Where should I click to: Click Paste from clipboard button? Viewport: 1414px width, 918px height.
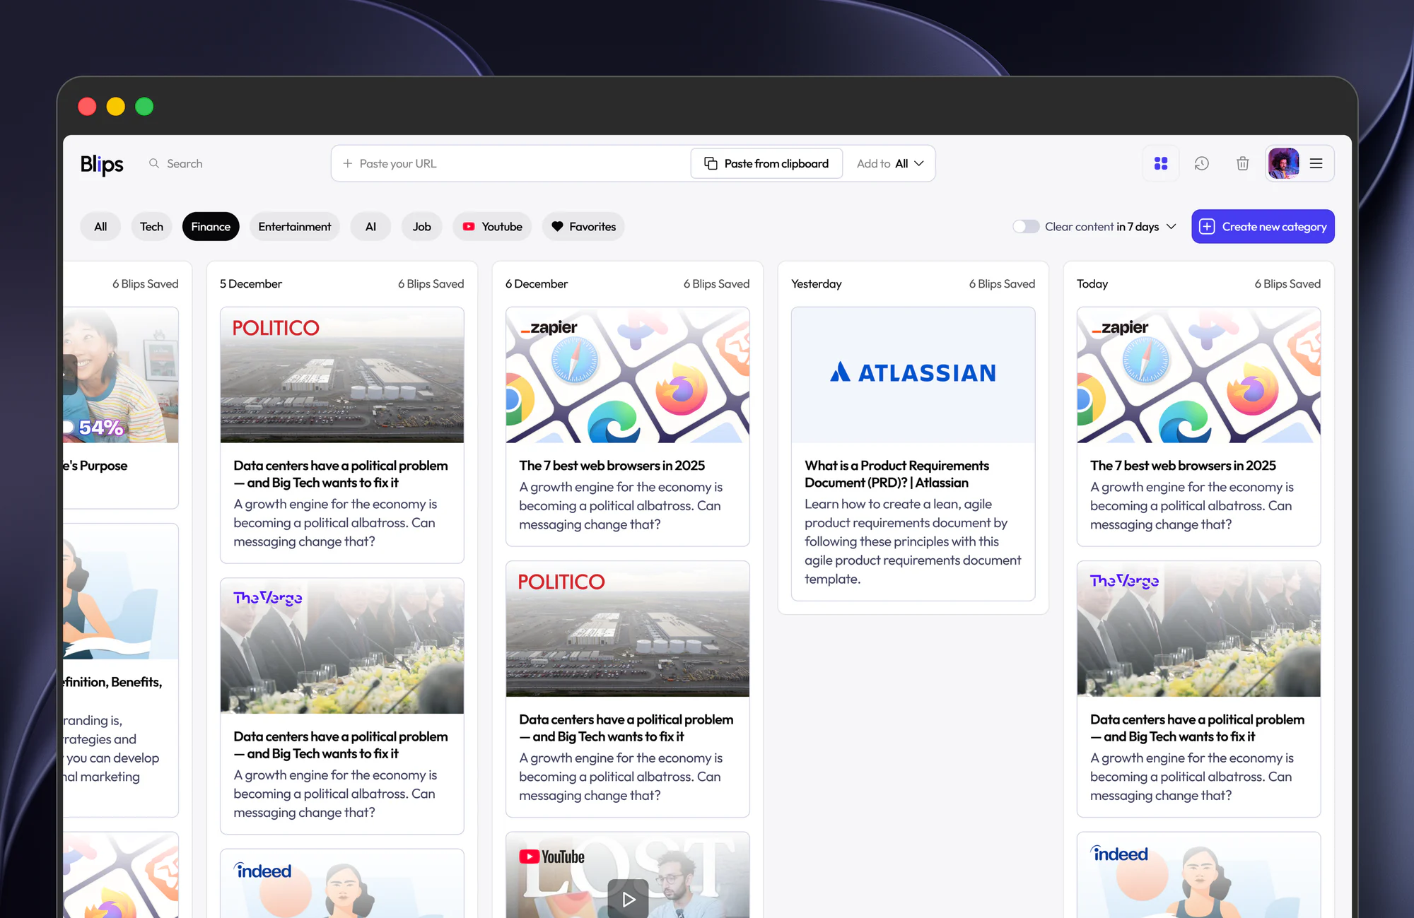(x=766, y=163)
